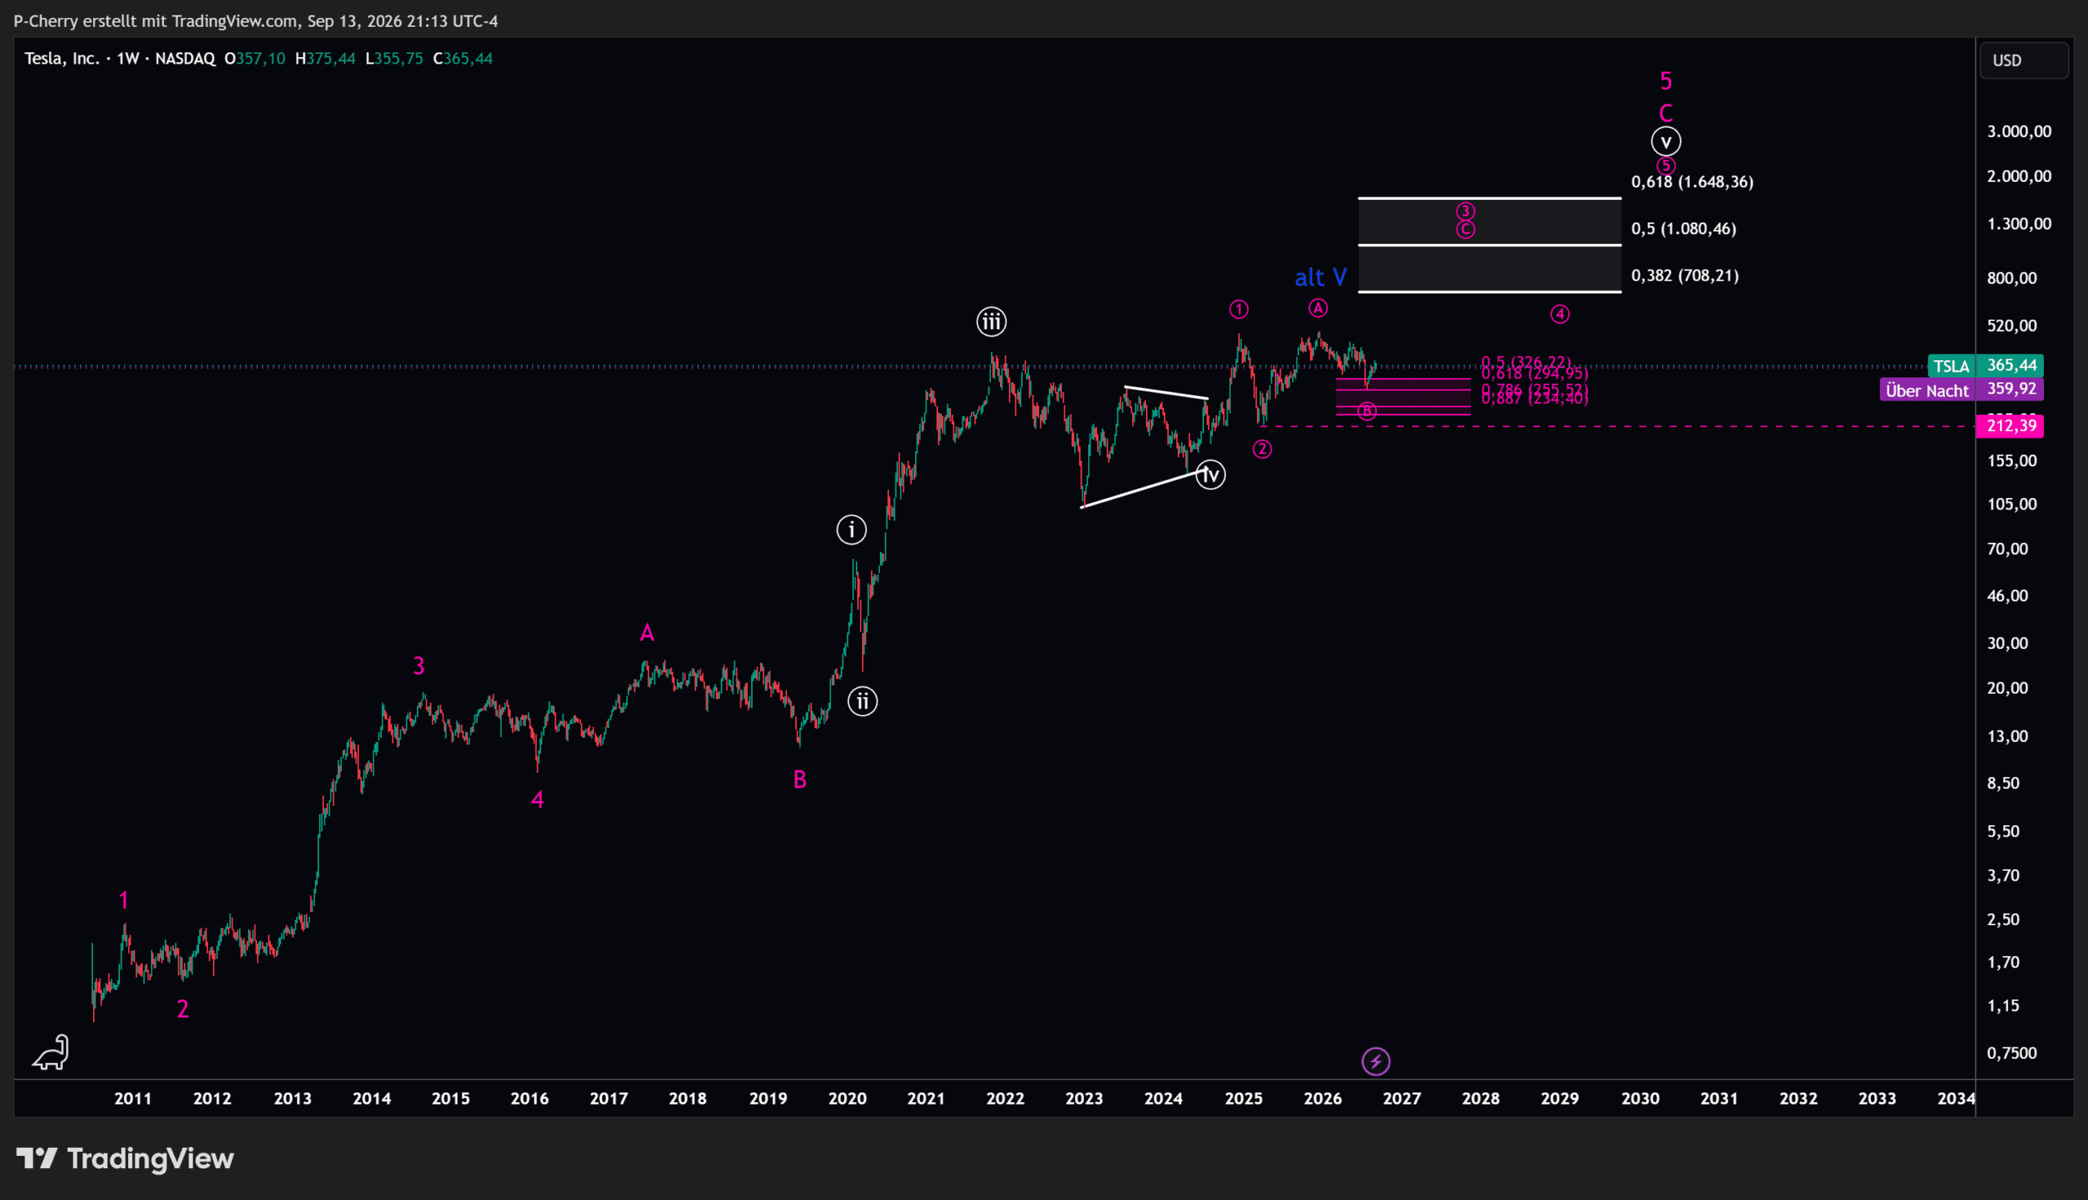Select the circled i wave label
This screenshot has width=2088, height=1200.
click(852, 529)
